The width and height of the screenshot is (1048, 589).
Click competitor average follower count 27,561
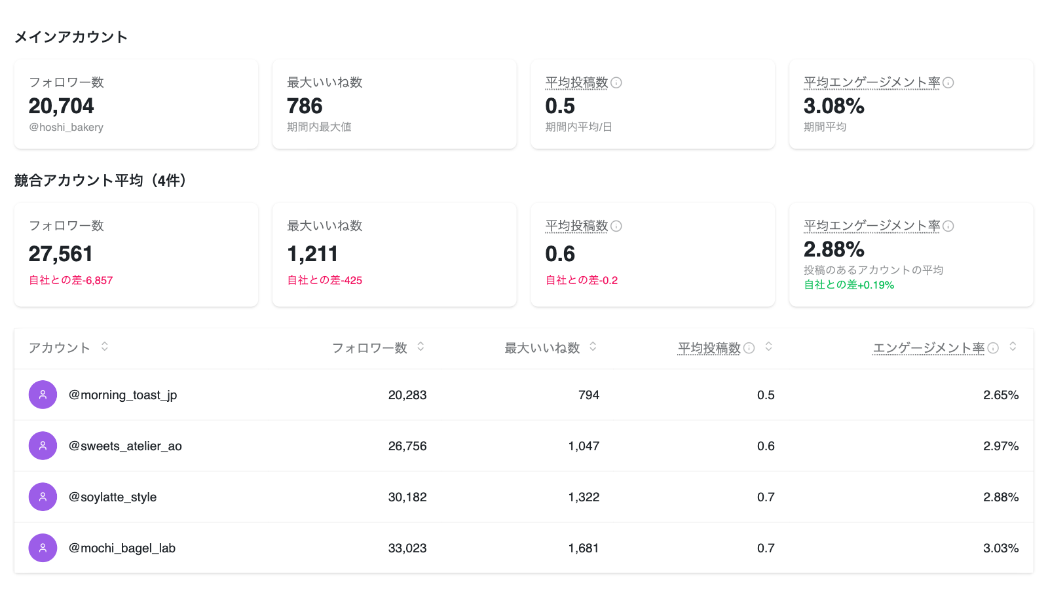[61, 254]
